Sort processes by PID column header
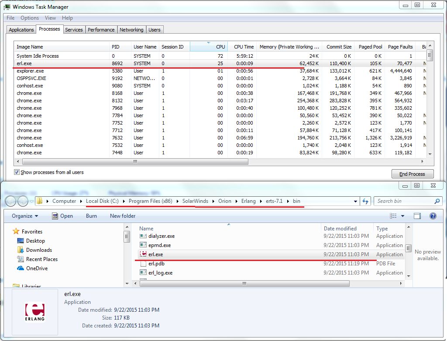The image size is (447, 341). (120, 47)
